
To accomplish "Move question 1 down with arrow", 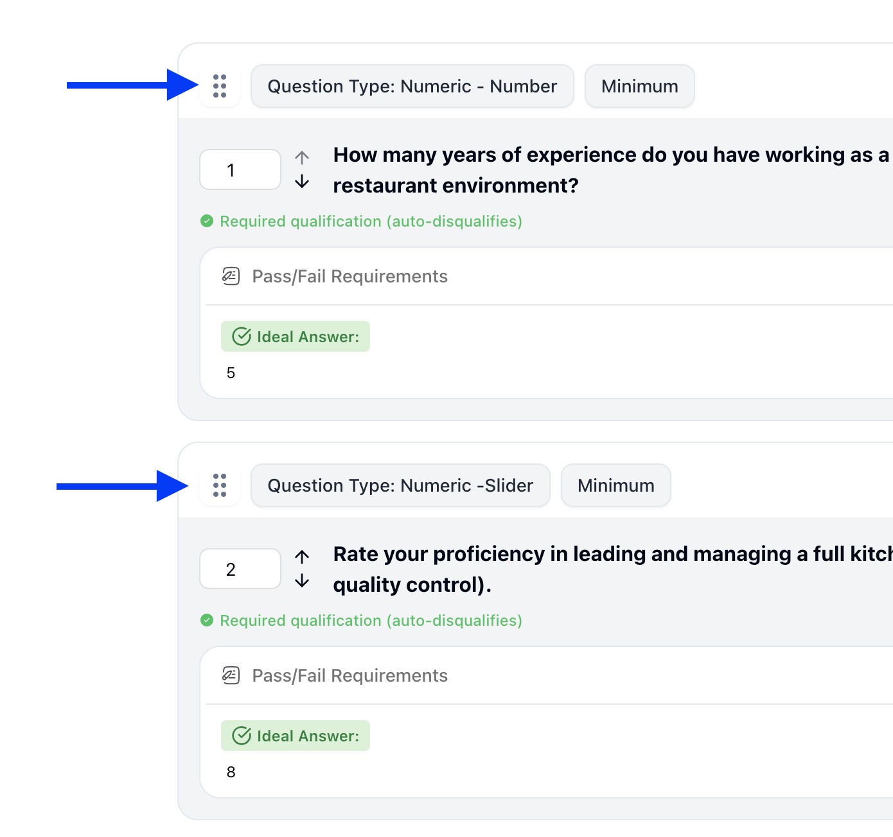I will tap(302, 182).
